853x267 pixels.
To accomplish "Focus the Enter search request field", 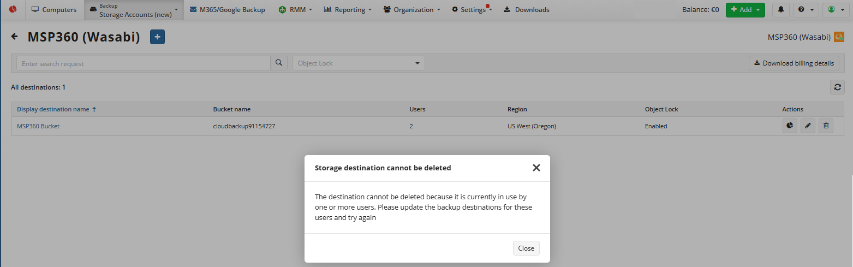I will [x=144, y=63].
